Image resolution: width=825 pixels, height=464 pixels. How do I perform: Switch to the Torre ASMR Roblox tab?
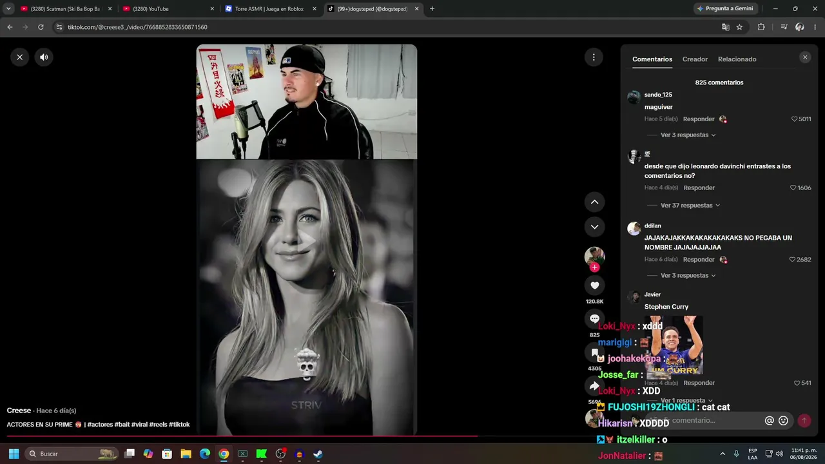coord(271,9)
